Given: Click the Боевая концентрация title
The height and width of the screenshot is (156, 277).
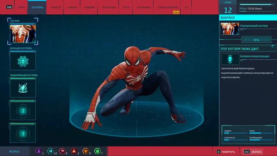Looking at the screenshot, I should 254,56.
